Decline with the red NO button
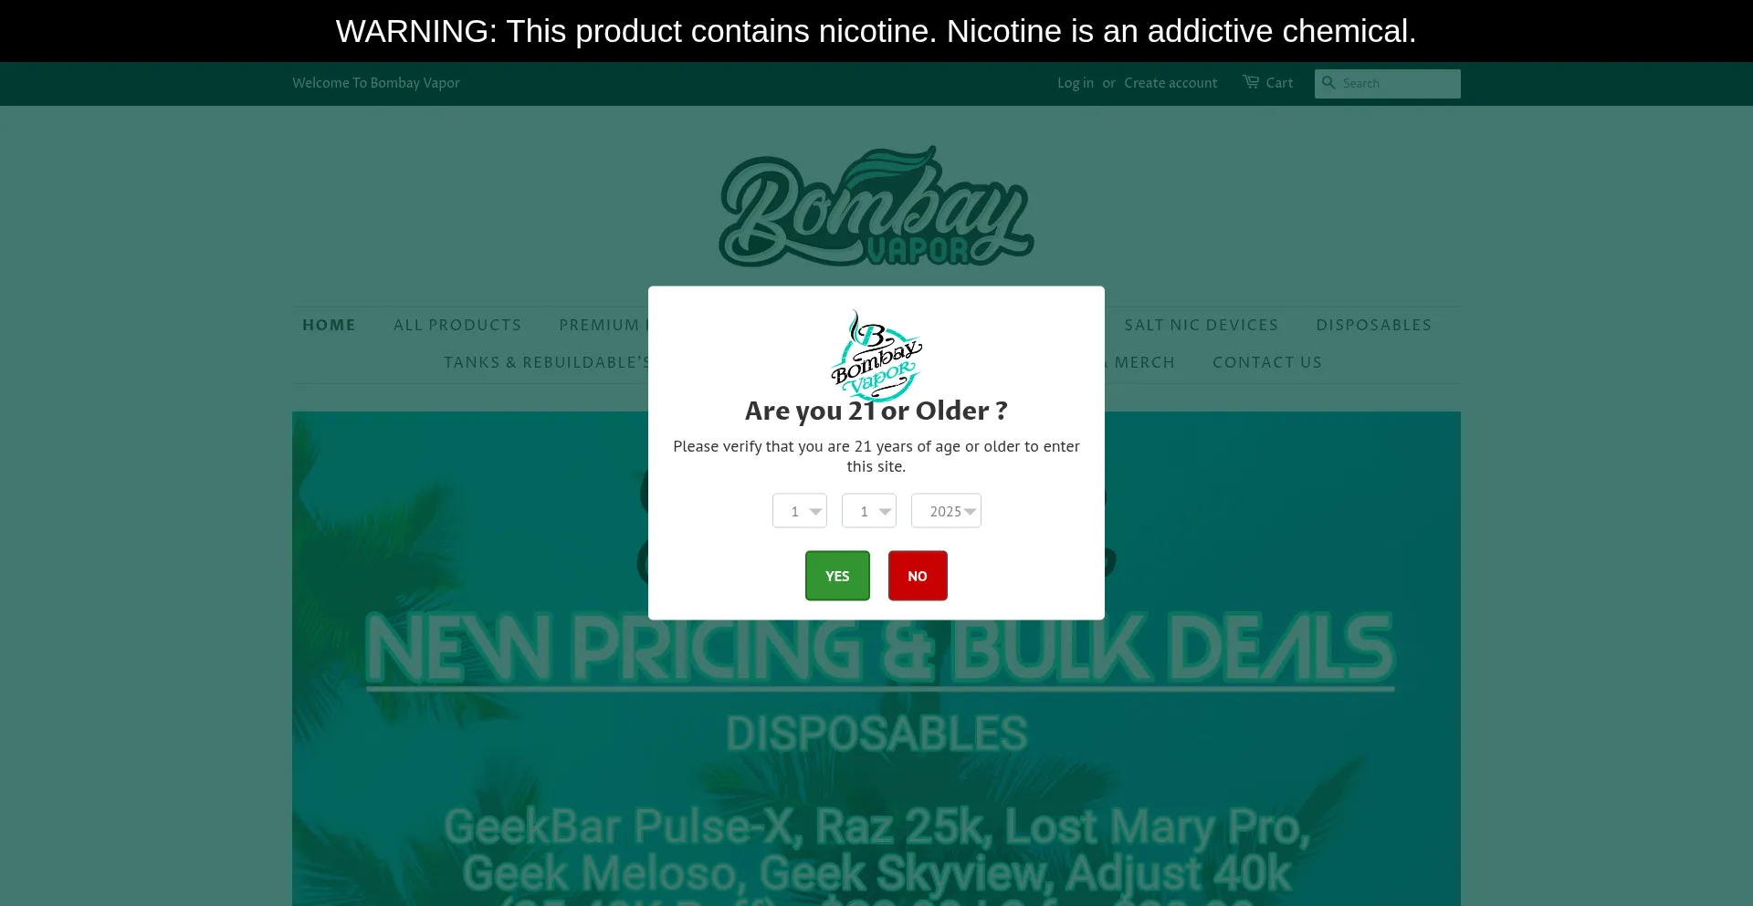 coord(918,576)
